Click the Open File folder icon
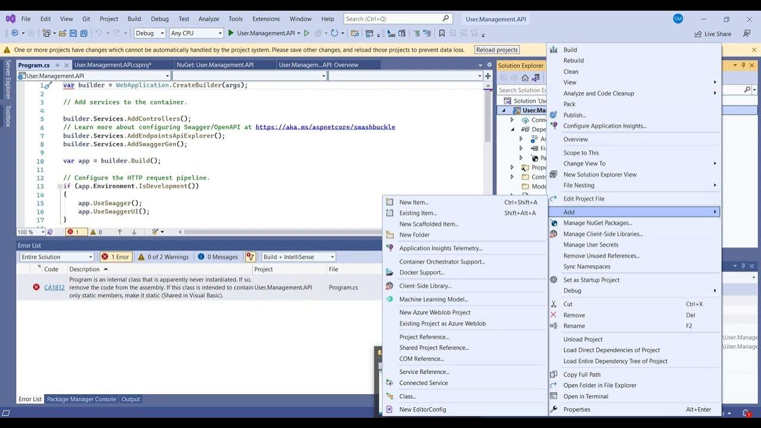This screenshot has width=761, height=428. coord(62,33)
